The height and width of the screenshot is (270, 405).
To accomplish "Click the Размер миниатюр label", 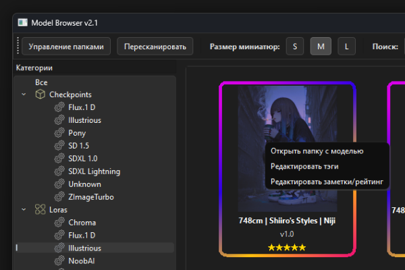I will pos(245,47).
